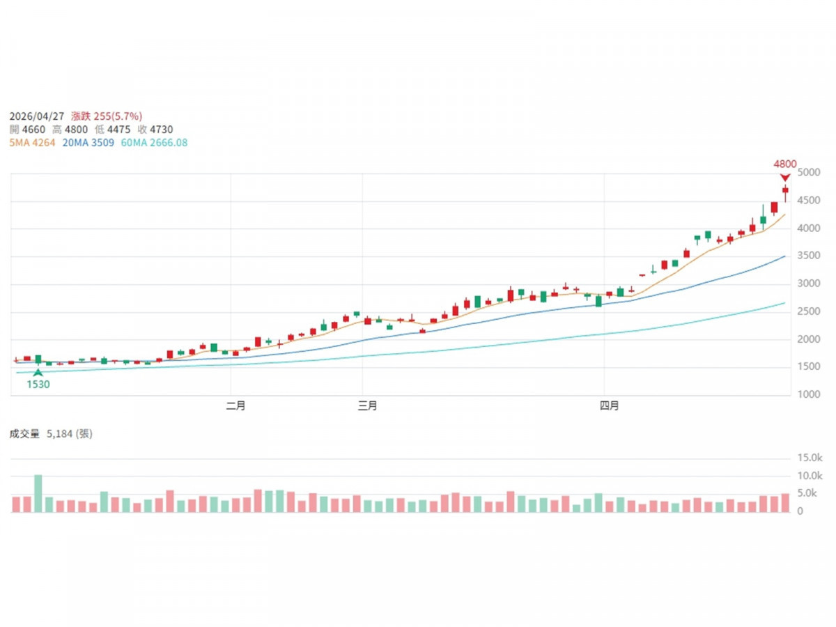Click the 四月 month label on the time axis

coord(609,406)
